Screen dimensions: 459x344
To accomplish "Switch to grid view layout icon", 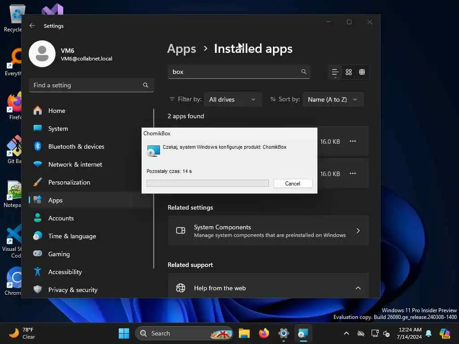I will 349,72.
